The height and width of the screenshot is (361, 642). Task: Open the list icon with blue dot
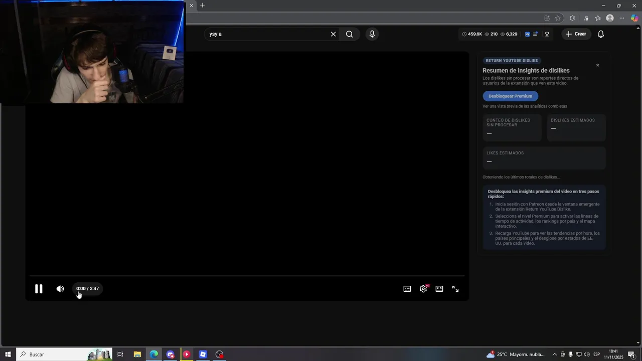coord(535,34)
